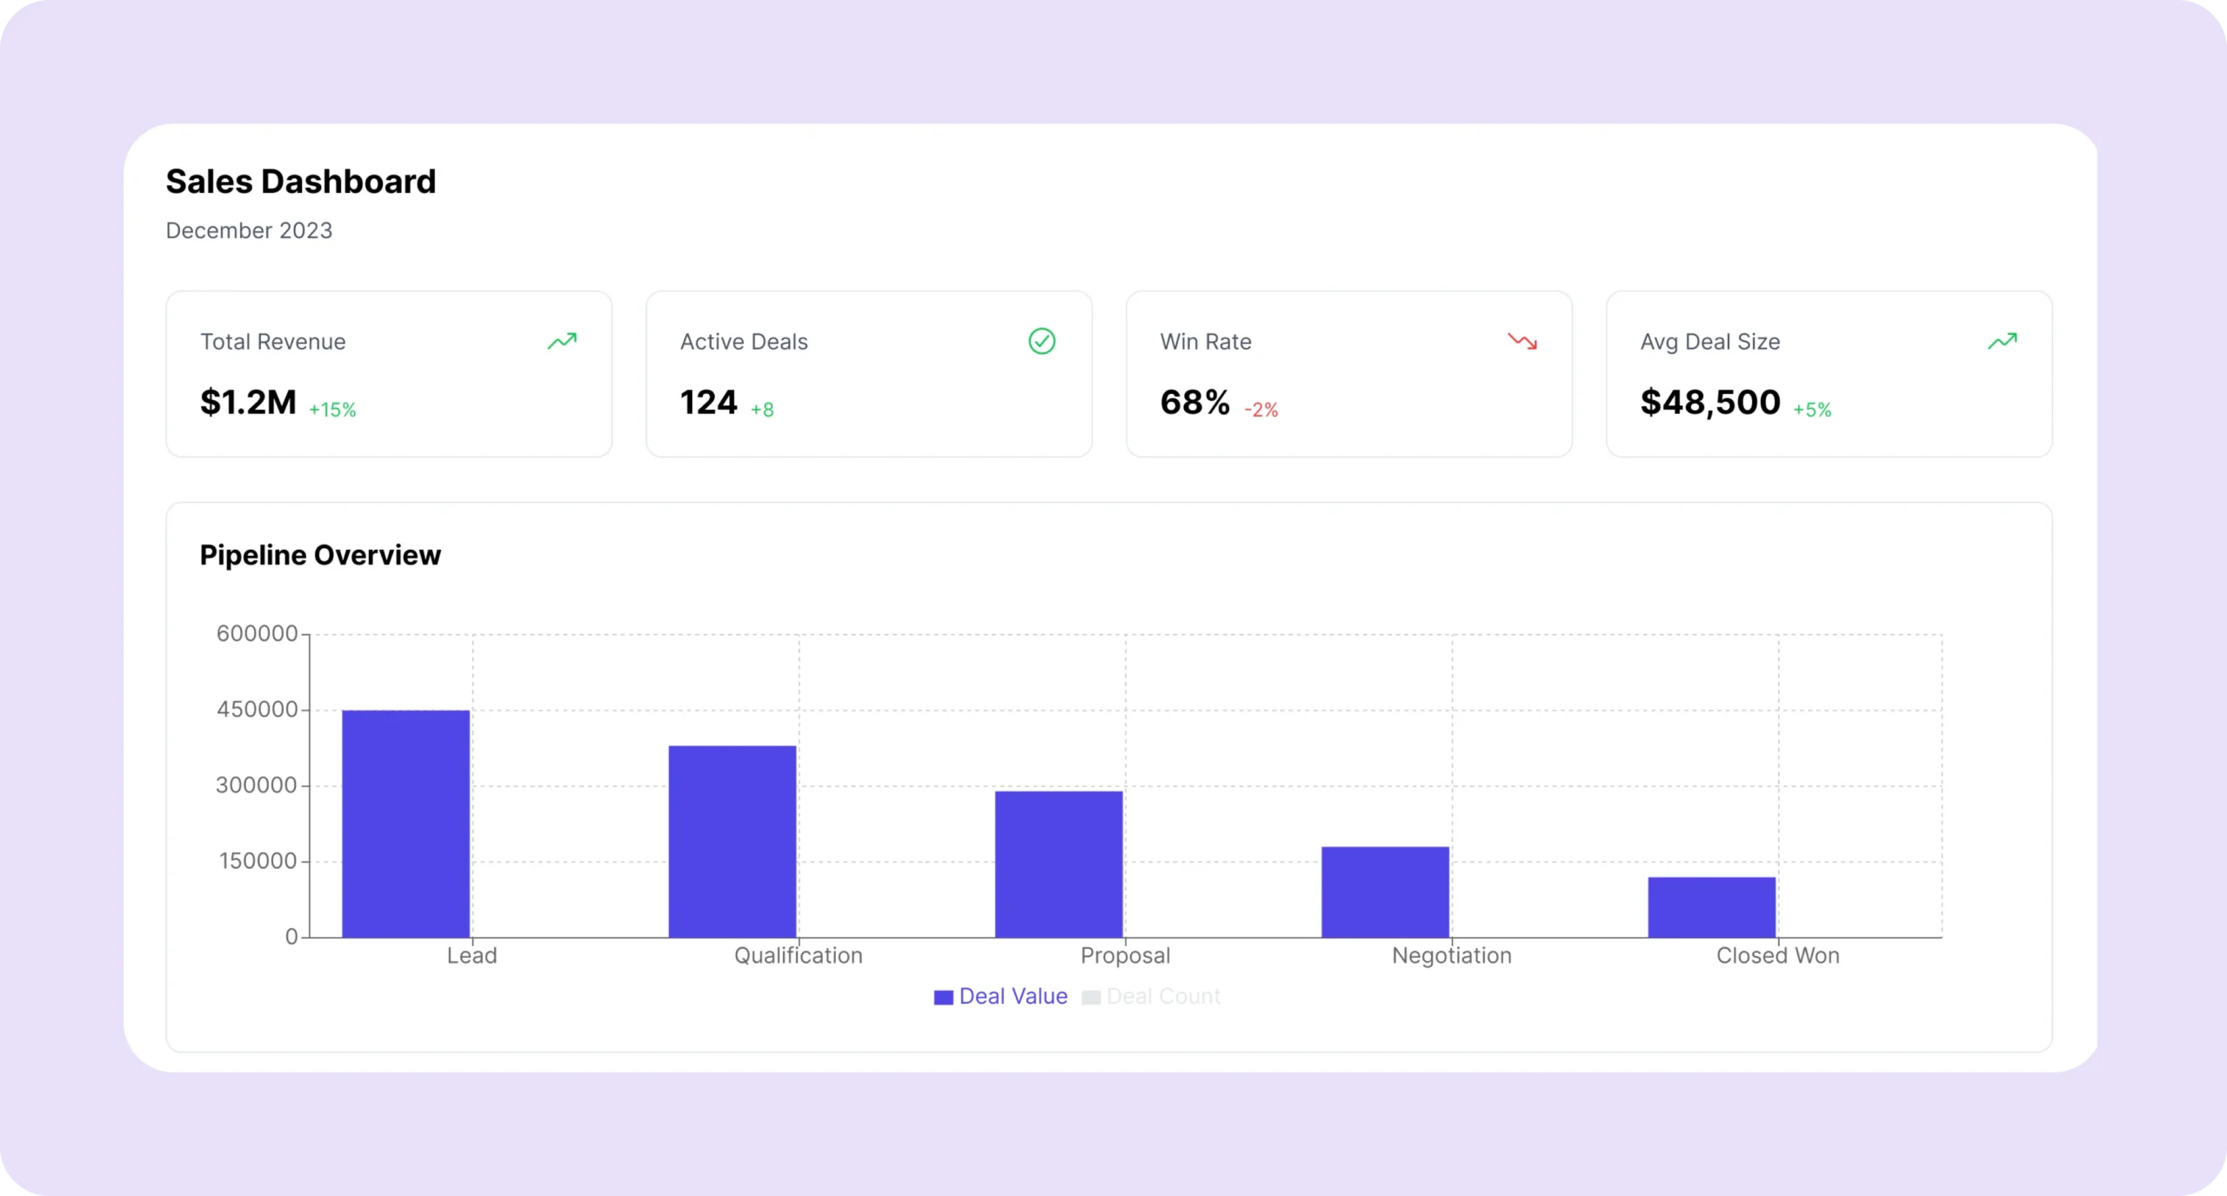This screenshot has height=1196, width=2227.
Task: Click the -2% Win Rate change
Action: click(x=1261, y=410)
